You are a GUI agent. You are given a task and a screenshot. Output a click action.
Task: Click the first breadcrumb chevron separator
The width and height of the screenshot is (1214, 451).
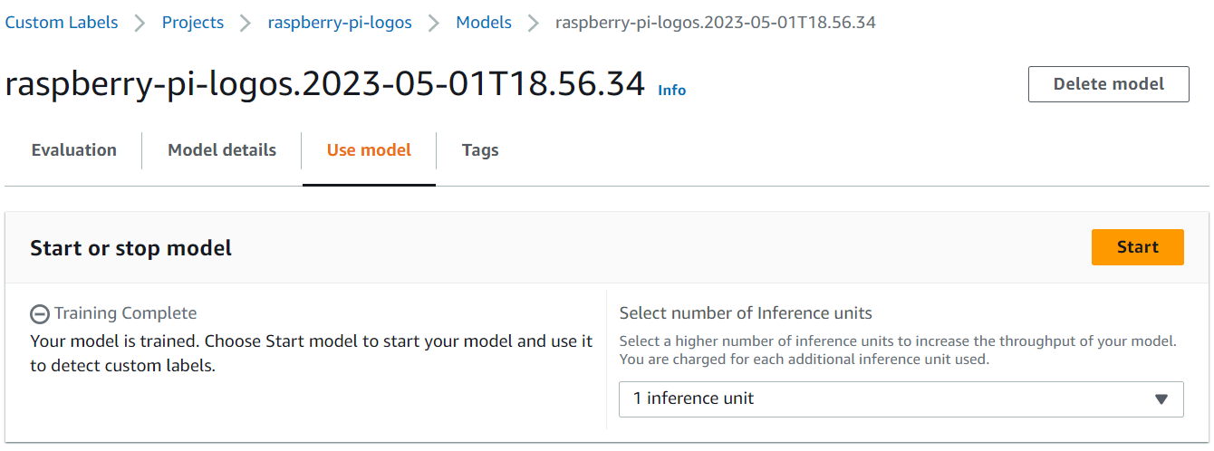(140, 24)
